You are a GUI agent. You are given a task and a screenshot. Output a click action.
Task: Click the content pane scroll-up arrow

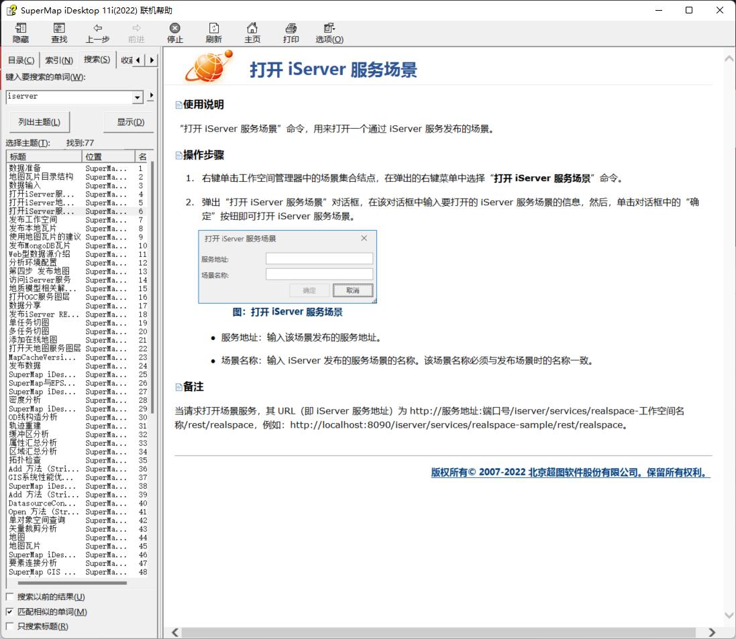(x=729, y=59)
